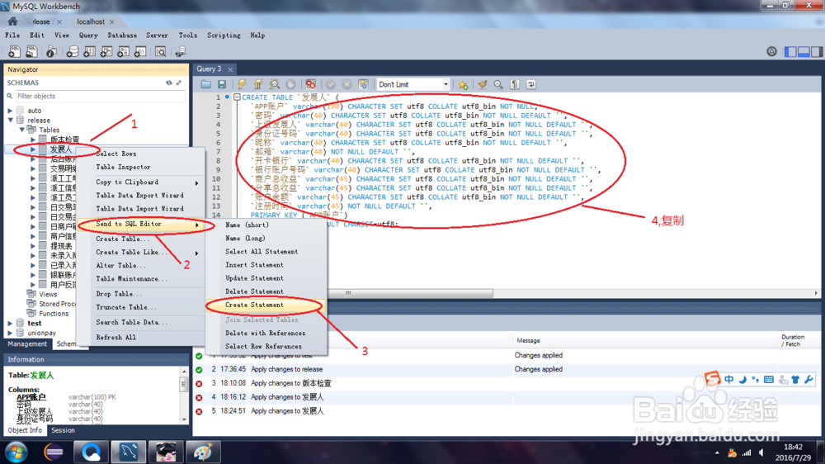Switch to the Session tab
The image size is (825, 464).
pyautogui.click(x=64, y=430)
